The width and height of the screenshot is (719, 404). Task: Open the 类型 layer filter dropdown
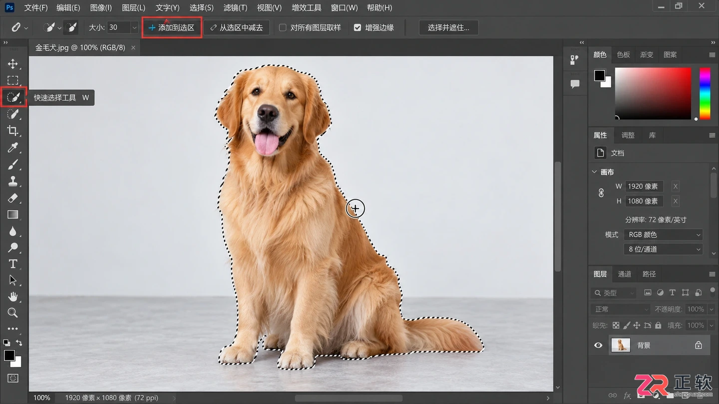tap(614, 293)
